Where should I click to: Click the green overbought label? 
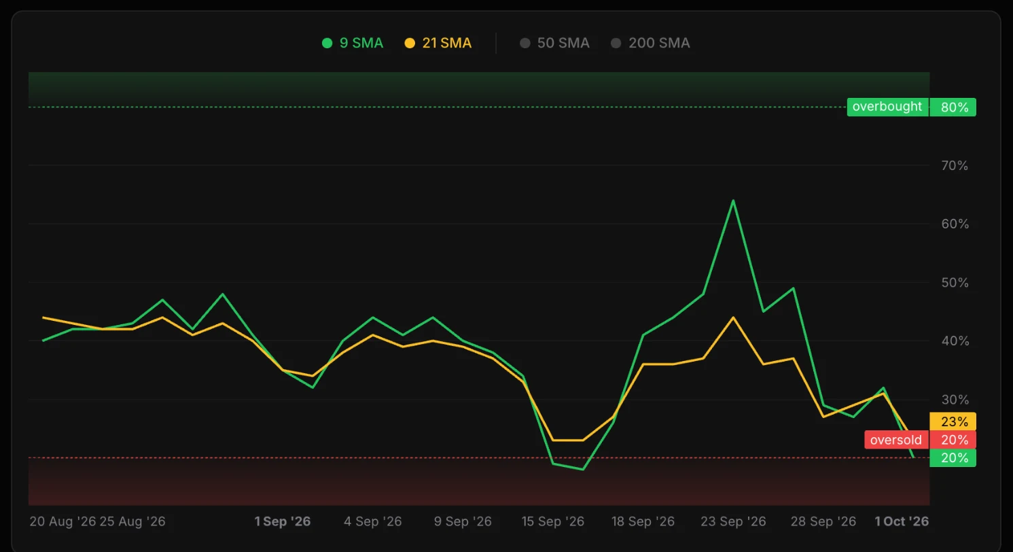click(x=887, y=107)
